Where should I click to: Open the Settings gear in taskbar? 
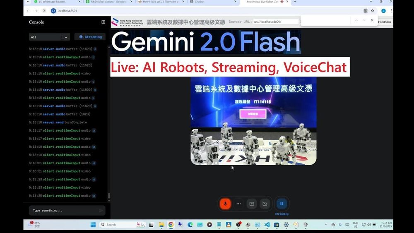pos(286,225)
